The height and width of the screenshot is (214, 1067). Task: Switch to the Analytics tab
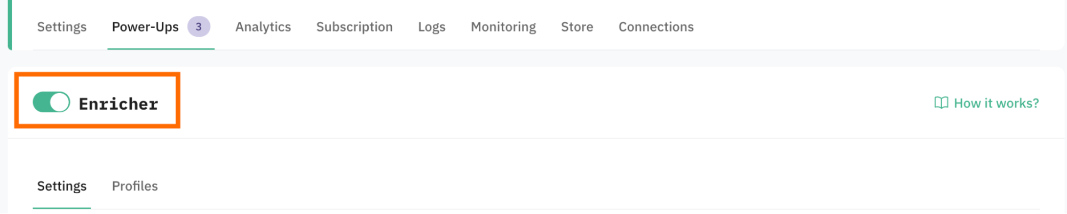tap(263, 27)
